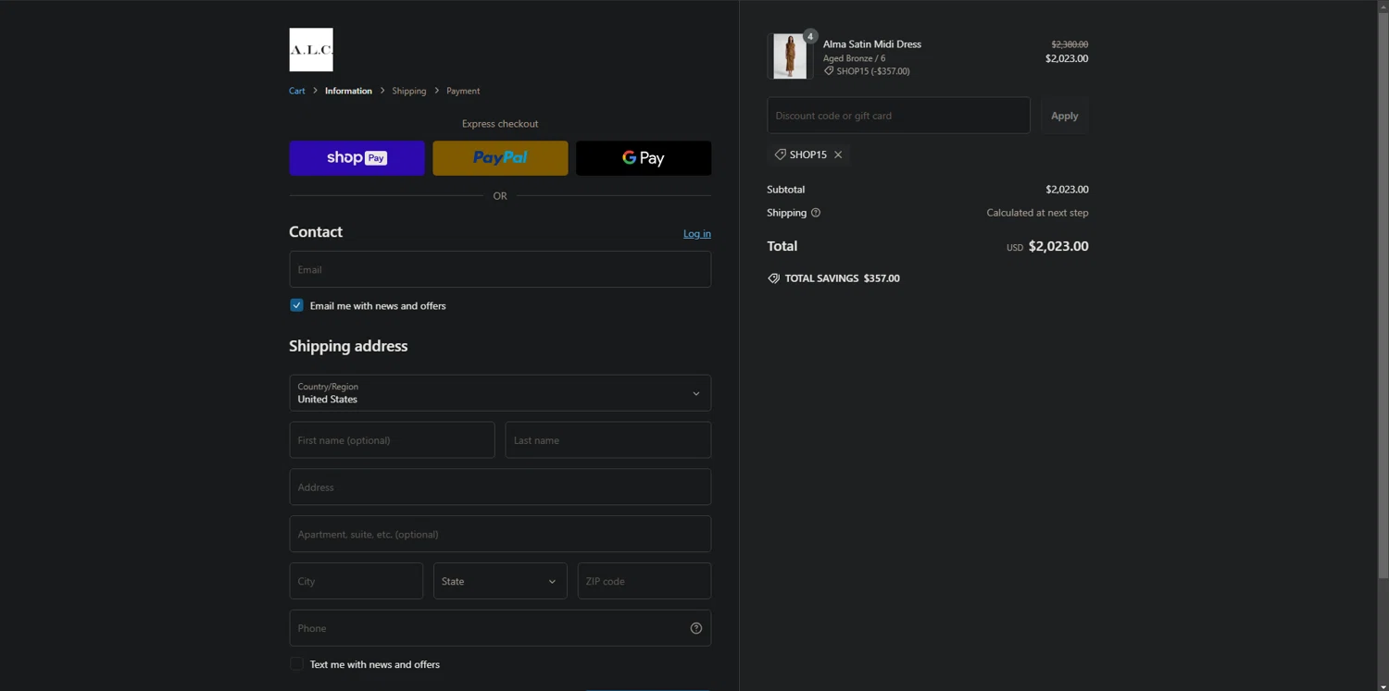Pay with PayPal express checkout

coord(500,158)
